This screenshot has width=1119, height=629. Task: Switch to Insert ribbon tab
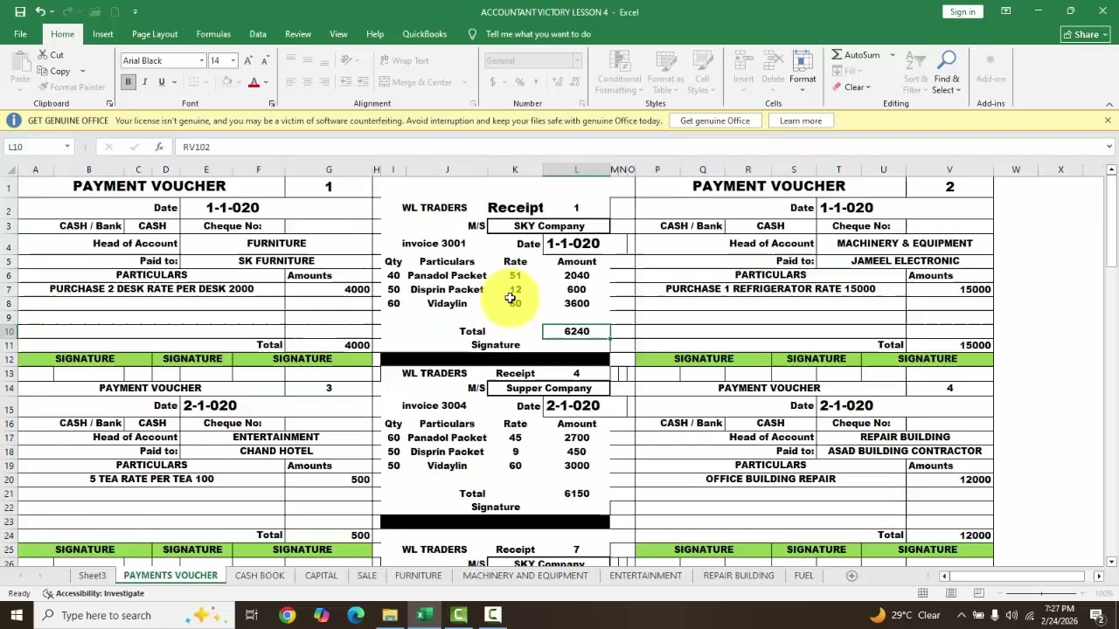pos(103,34)
